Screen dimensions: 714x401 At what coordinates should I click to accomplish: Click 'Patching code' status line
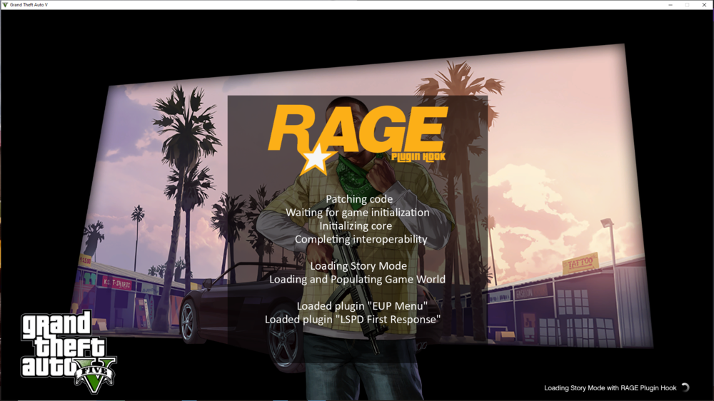[359, 199]
